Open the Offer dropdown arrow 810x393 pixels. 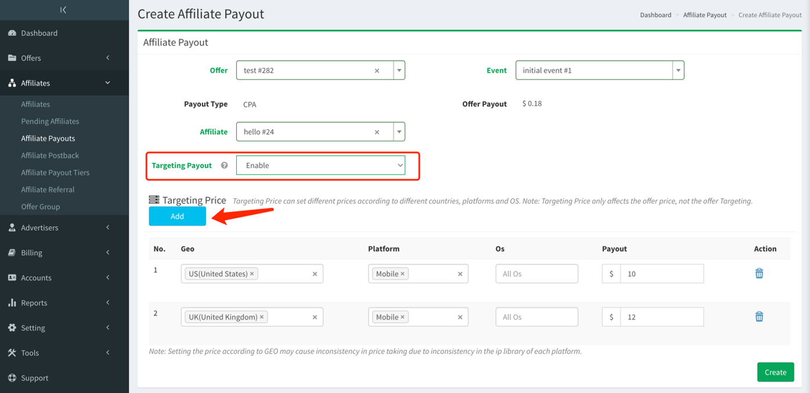tap(399, 70)
